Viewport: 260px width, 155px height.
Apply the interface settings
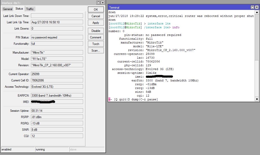click(x=96, y=23)
